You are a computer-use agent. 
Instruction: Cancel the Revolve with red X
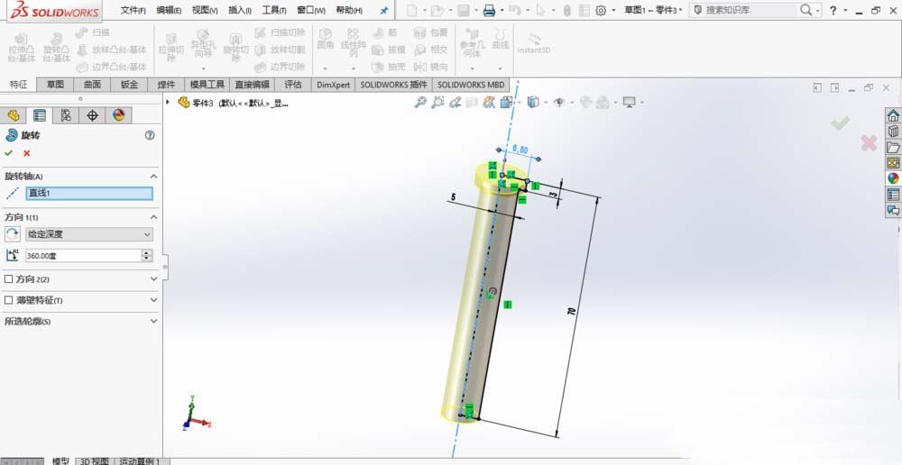point(26,153)
